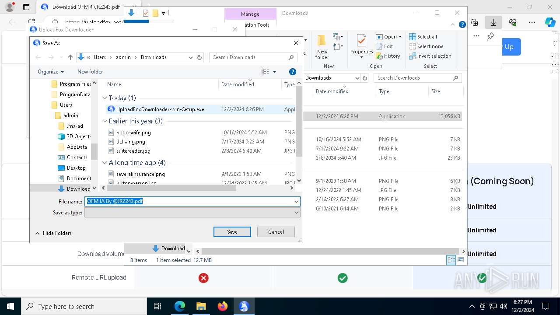Open the view options dropdown arrow in Save As
This screenshot has width=560, height=315.
pyautogui.click(x=275, y=72)
